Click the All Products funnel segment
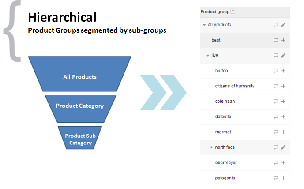Screen dimensions: 304x189 point(80,74)
